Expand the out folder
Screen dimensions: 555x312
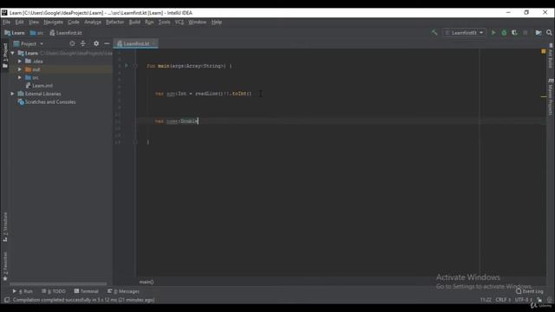tap(20, 69)
